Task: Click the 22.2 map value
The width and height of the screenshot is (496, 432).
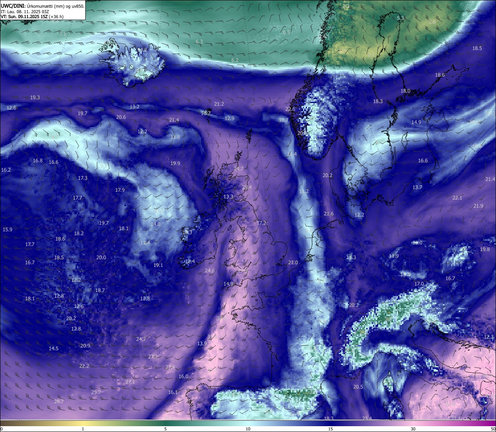Action: point(84,366)
